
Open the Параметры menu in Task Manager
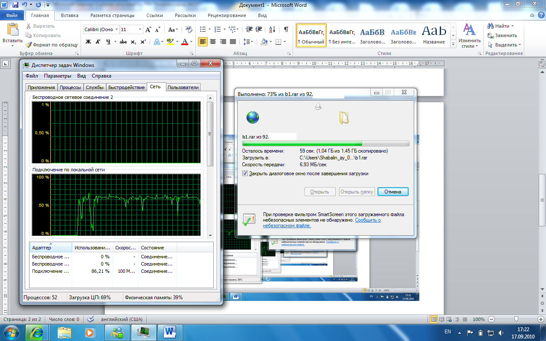coord(58,76)
